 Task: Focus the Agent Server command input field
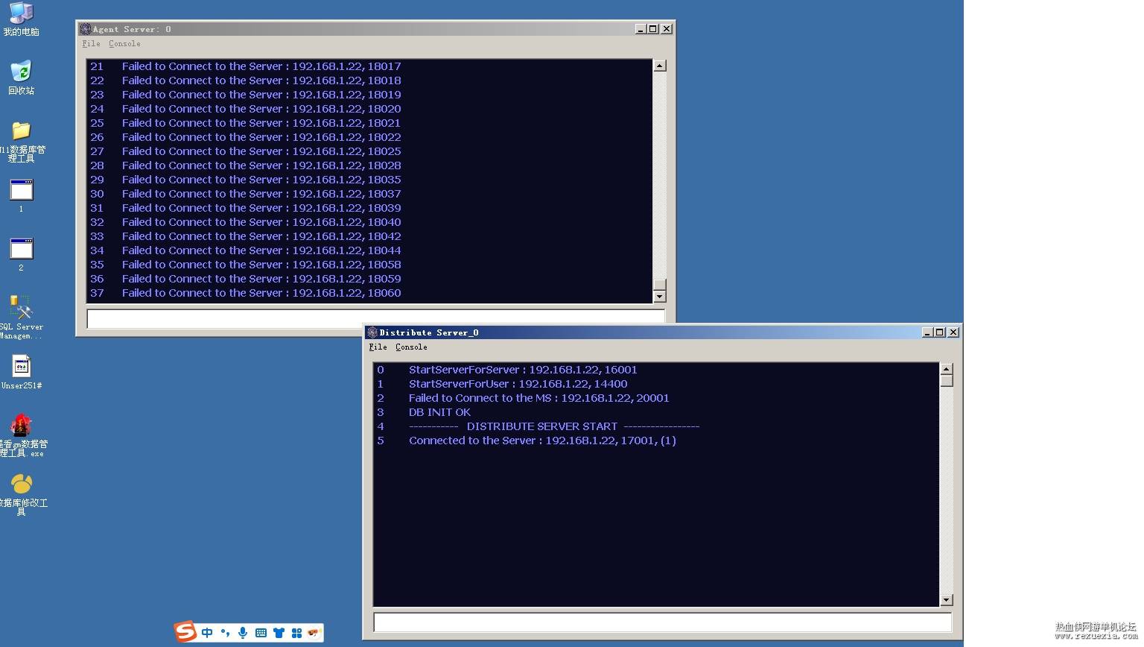coord(375,318)
